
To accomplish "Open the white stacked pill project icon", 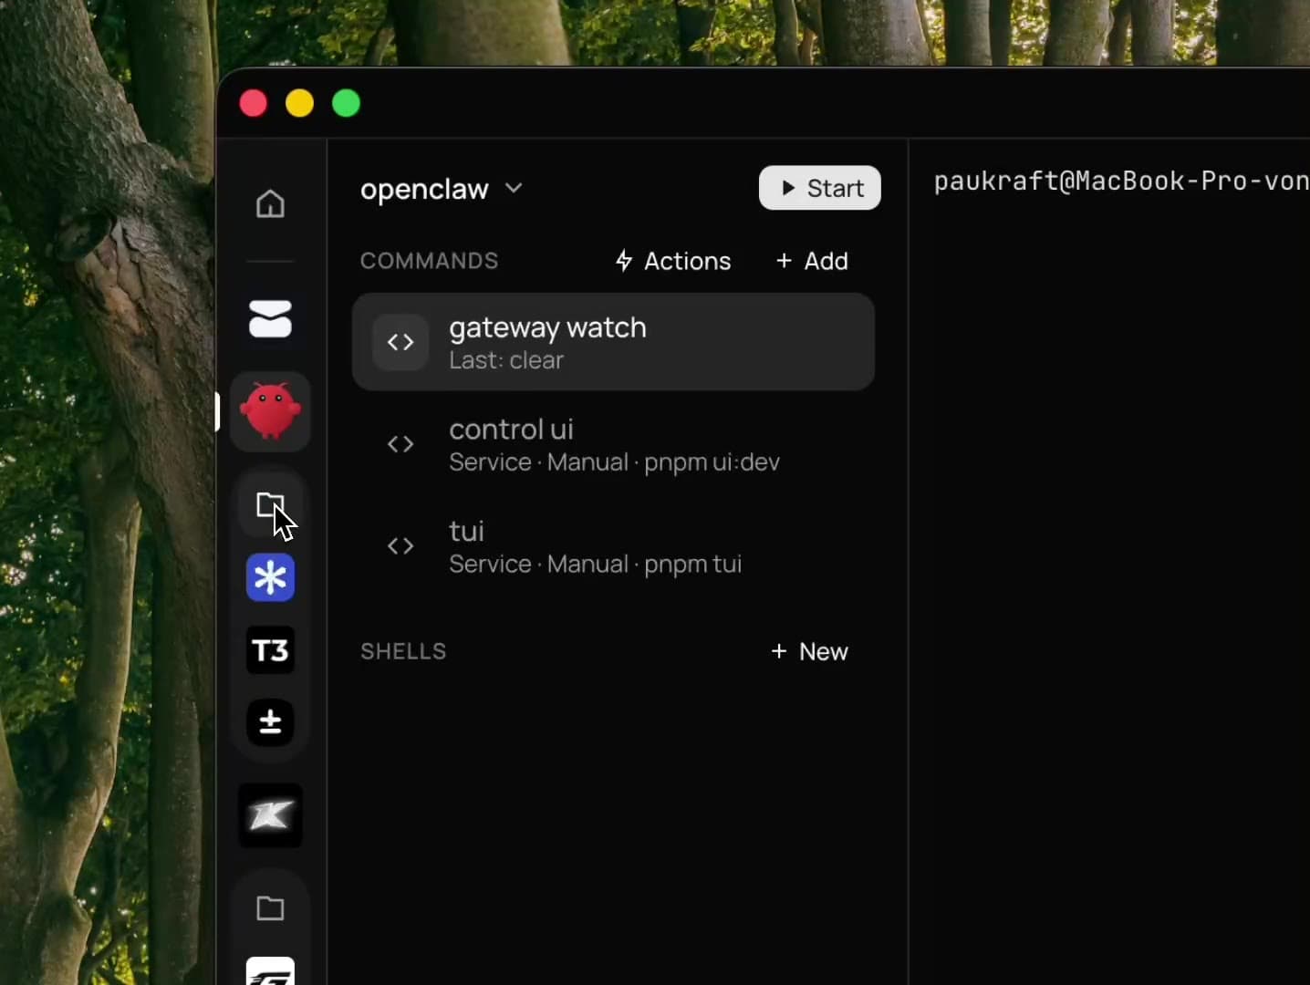I will (270, 319).
